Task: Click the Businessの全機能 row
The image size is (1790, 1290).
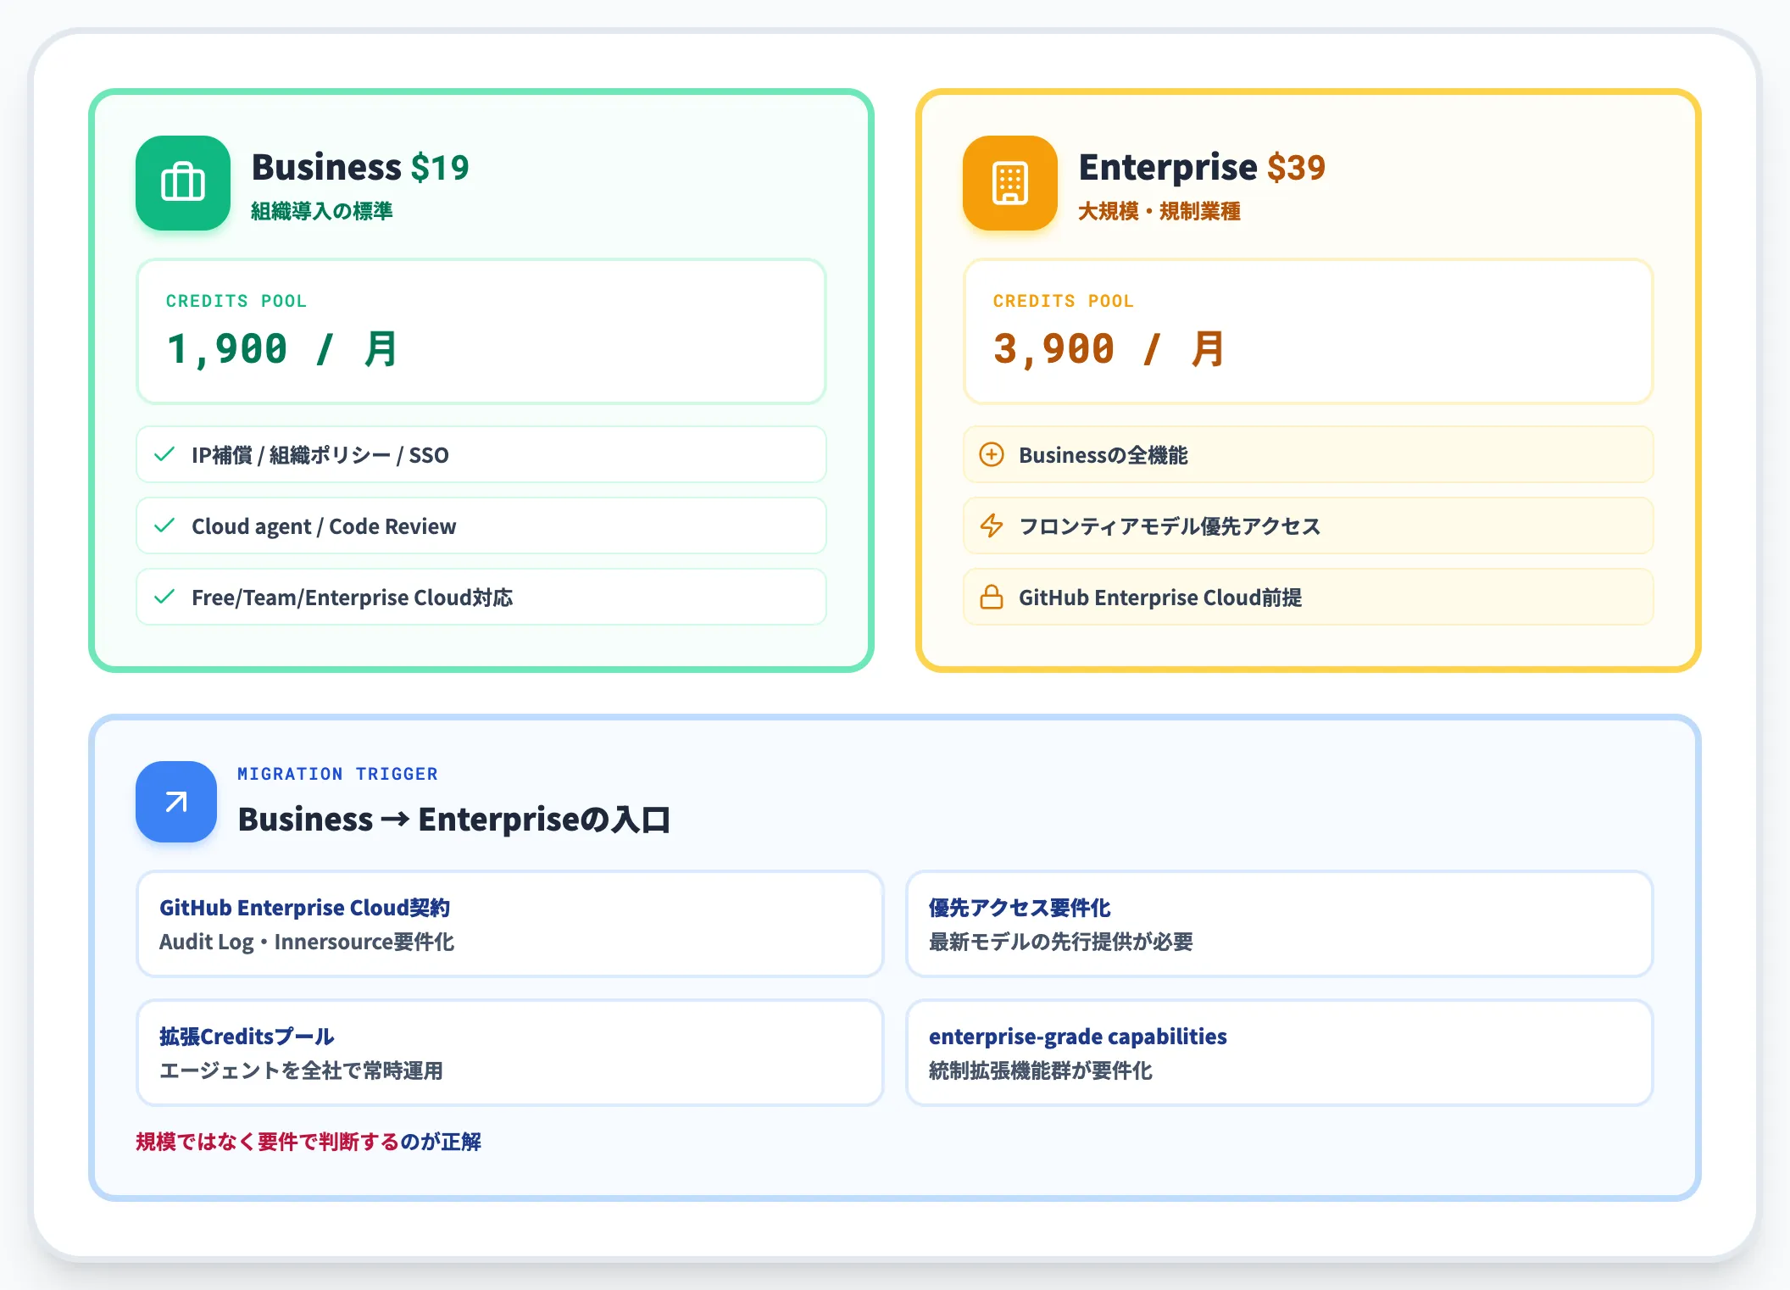Action: [1309, 454]
